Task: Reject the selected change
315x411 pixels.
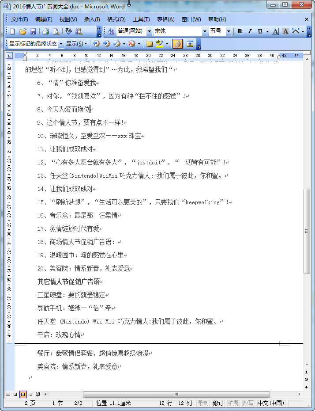Action: [x=132, y=44]
